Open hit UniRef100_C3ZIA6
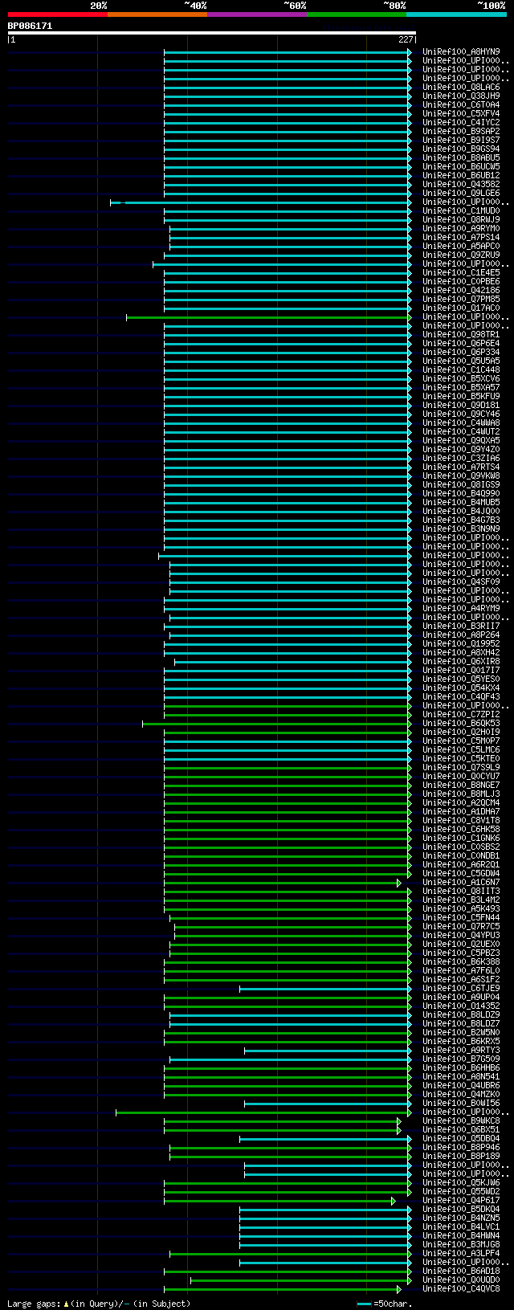 coord(461,458)
